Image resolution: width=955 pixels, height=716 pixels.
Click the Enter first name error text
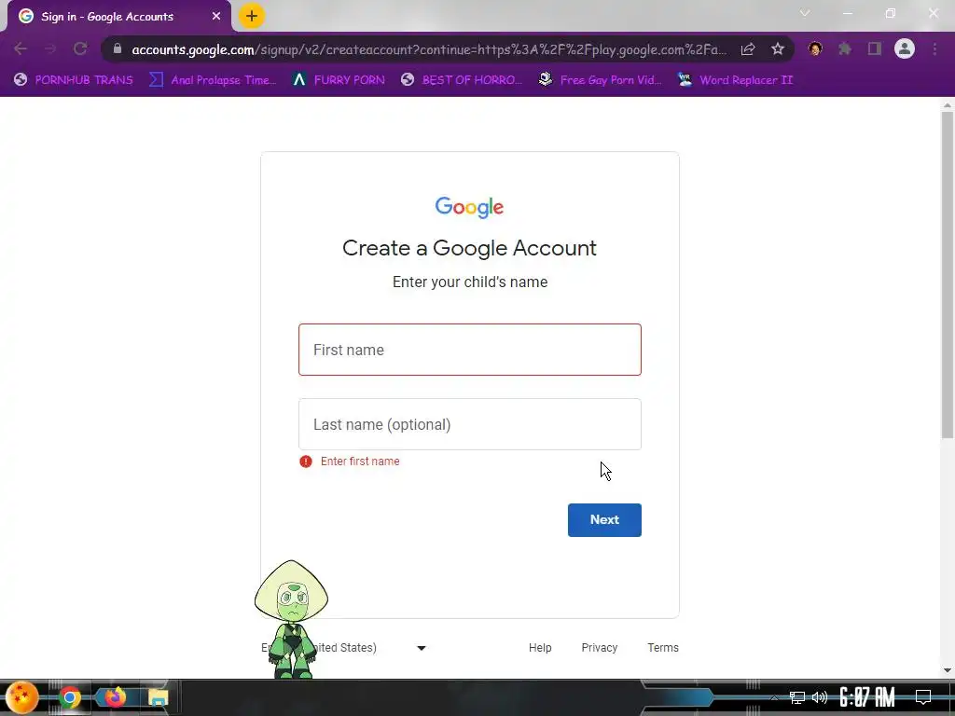[360, 461]
